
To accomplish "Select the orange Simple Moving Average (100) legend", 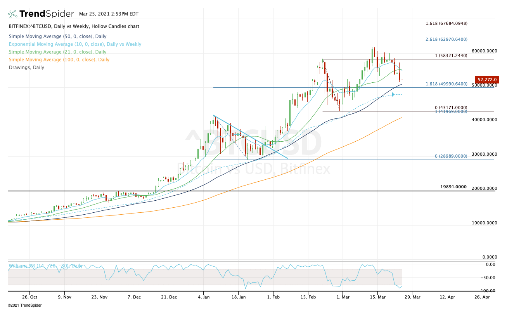I will pos(59,60).
